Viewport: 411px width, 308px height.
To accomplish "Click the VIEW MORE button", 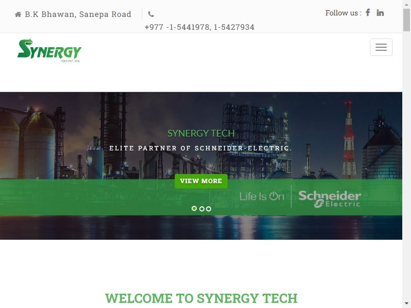I will (x=201, y=181).
